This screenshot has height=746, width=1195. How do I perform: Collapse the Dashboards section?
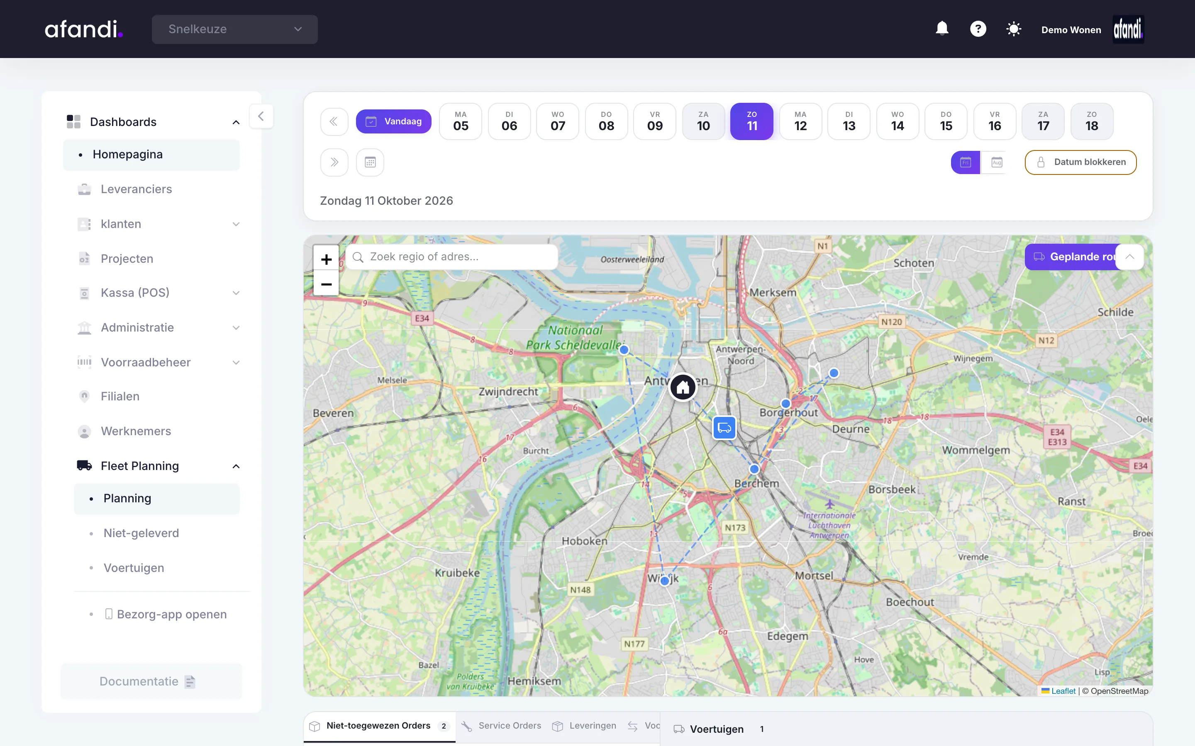point(236,122)
